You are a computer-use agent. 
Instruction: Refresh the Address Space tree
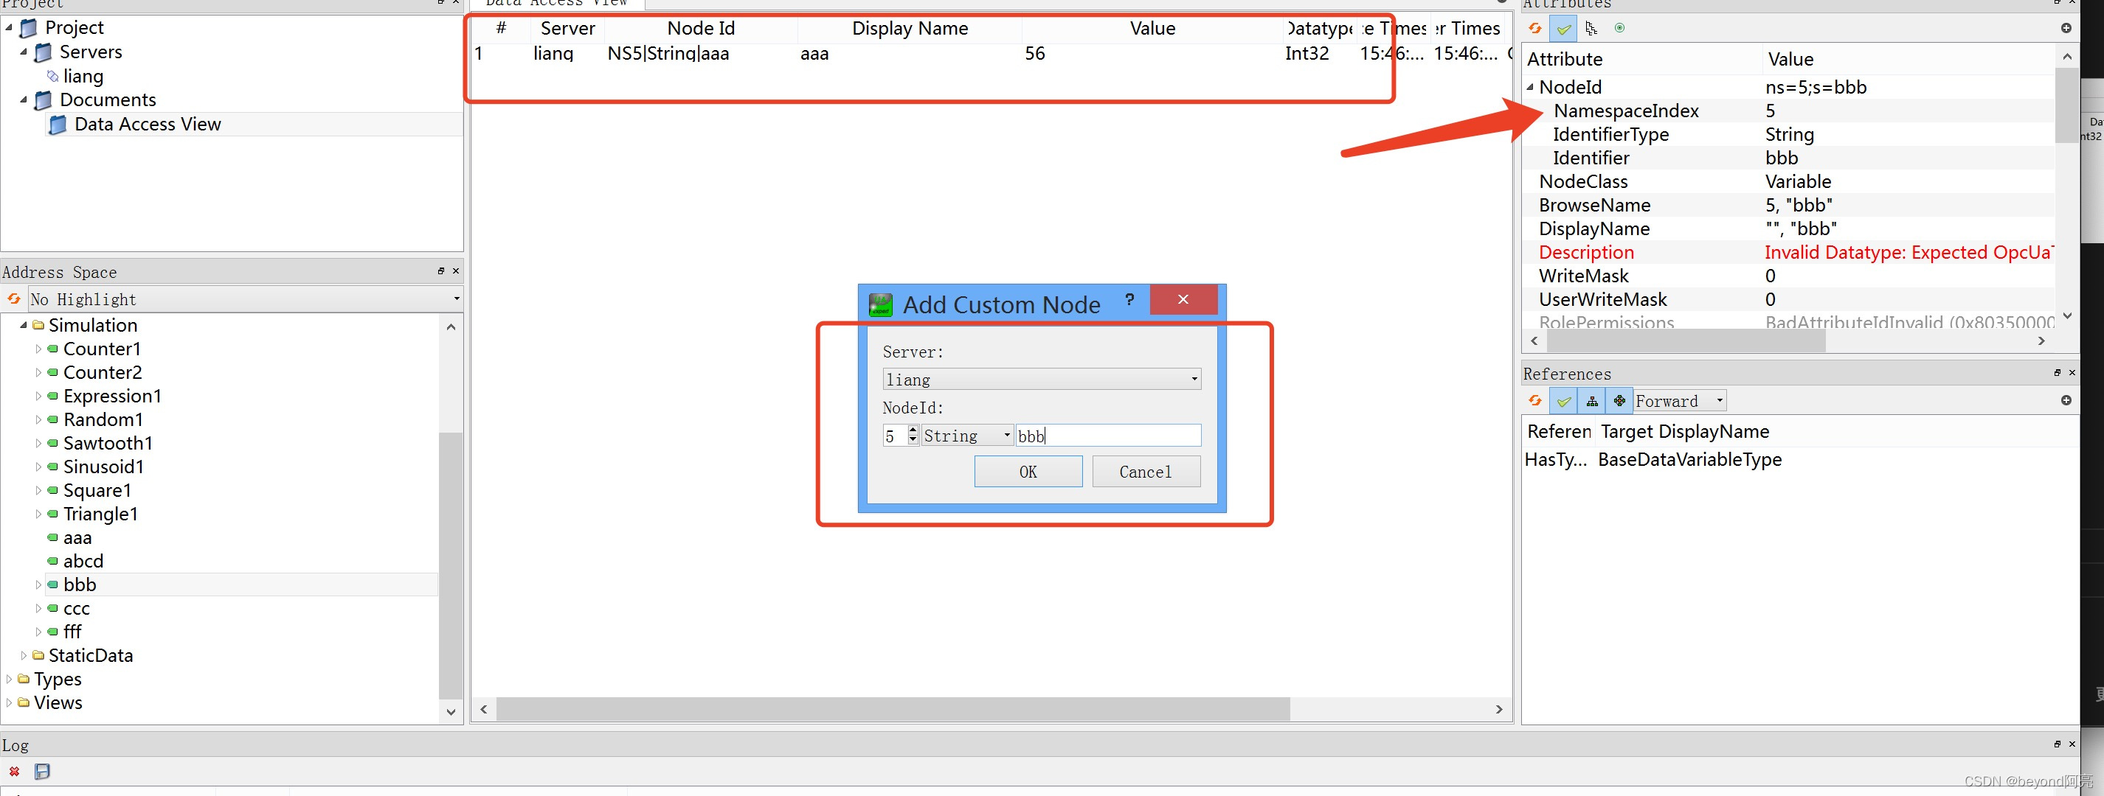click(14, 300)
